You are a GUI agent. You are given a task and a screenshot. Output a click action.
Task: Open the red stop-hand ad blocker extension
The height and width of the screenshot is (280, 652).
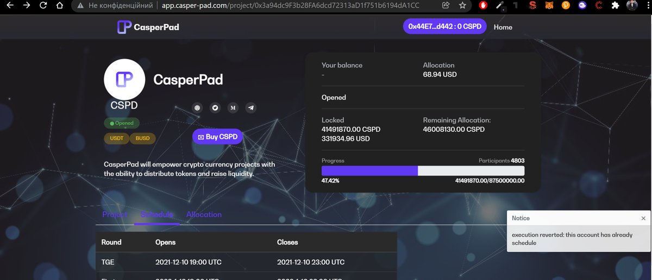[x=484, y=5]
